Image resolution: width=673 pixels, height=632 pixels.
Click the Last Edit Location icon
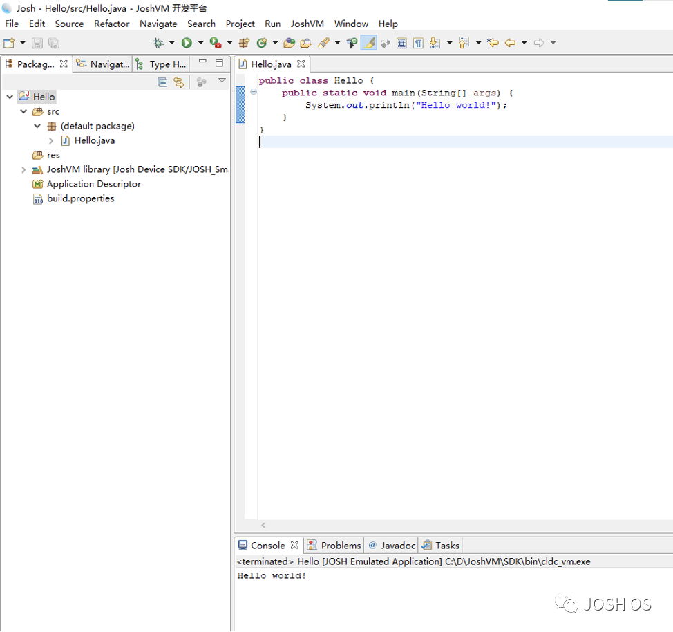pos(493,43)
